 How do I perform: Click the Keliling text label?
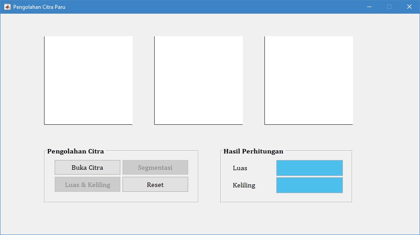(244, 185)
